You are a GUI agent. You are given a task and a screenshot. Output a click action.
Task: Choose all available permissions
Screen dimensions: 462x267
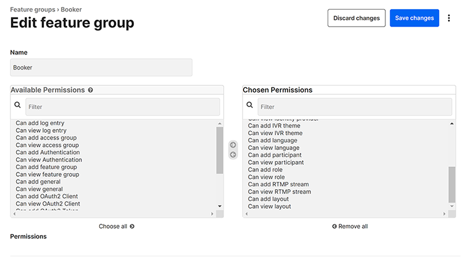pyautogui.click(x=117, y=226)
